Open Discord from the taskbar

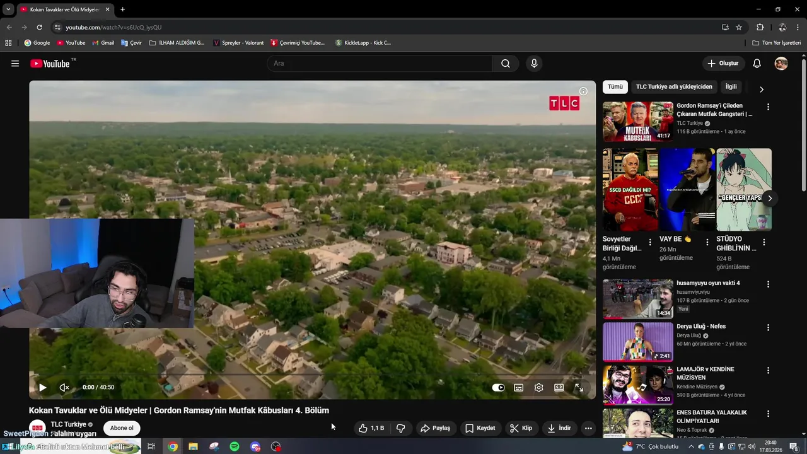point(255,446)
